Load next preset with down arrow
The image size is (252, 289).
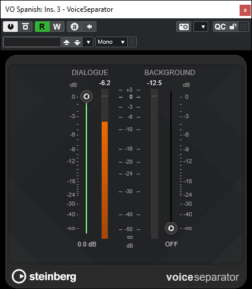coord(77,42)
